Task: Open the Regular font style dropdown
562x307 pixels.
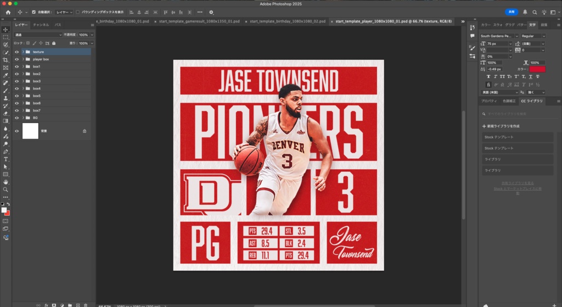Action: tap(533, 36)
